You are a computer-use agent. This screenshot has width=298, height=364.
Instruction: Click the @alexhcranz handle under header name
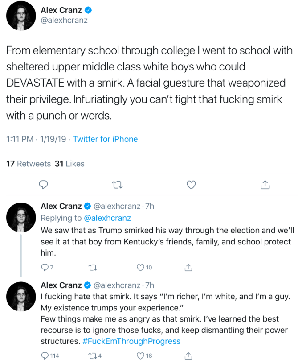(x=64, y=21)
